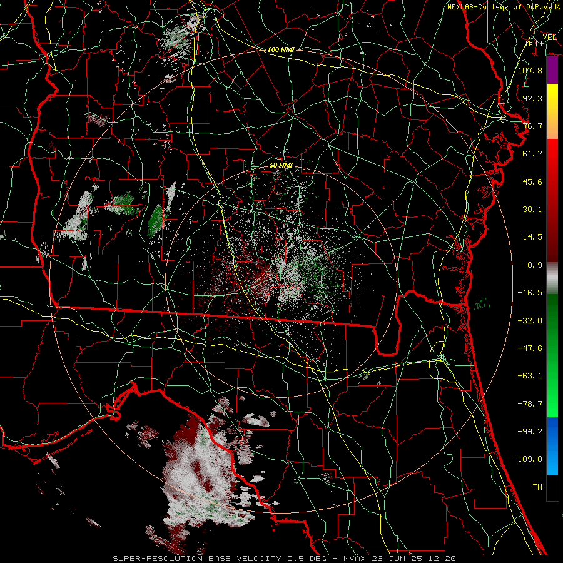Select the -16.5 legend value

coord(530,293)
